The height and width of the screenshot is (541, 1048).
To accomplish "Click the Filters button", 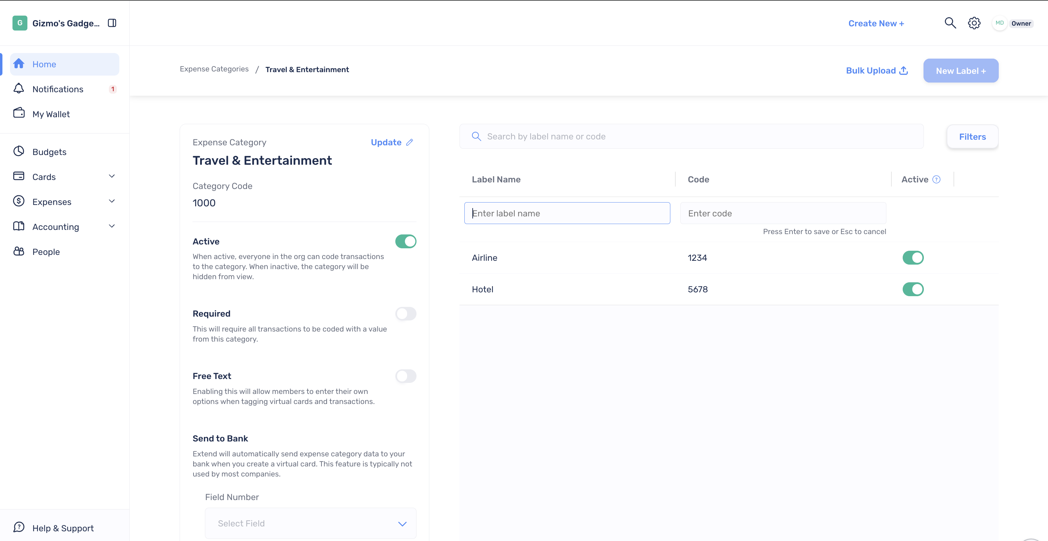I will click(972, 137).
